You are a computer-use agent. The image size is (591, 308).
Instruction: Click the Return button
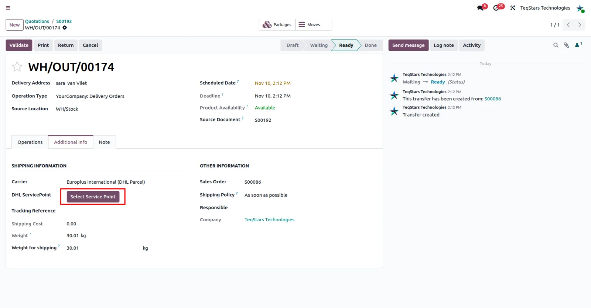click(66, 45)
